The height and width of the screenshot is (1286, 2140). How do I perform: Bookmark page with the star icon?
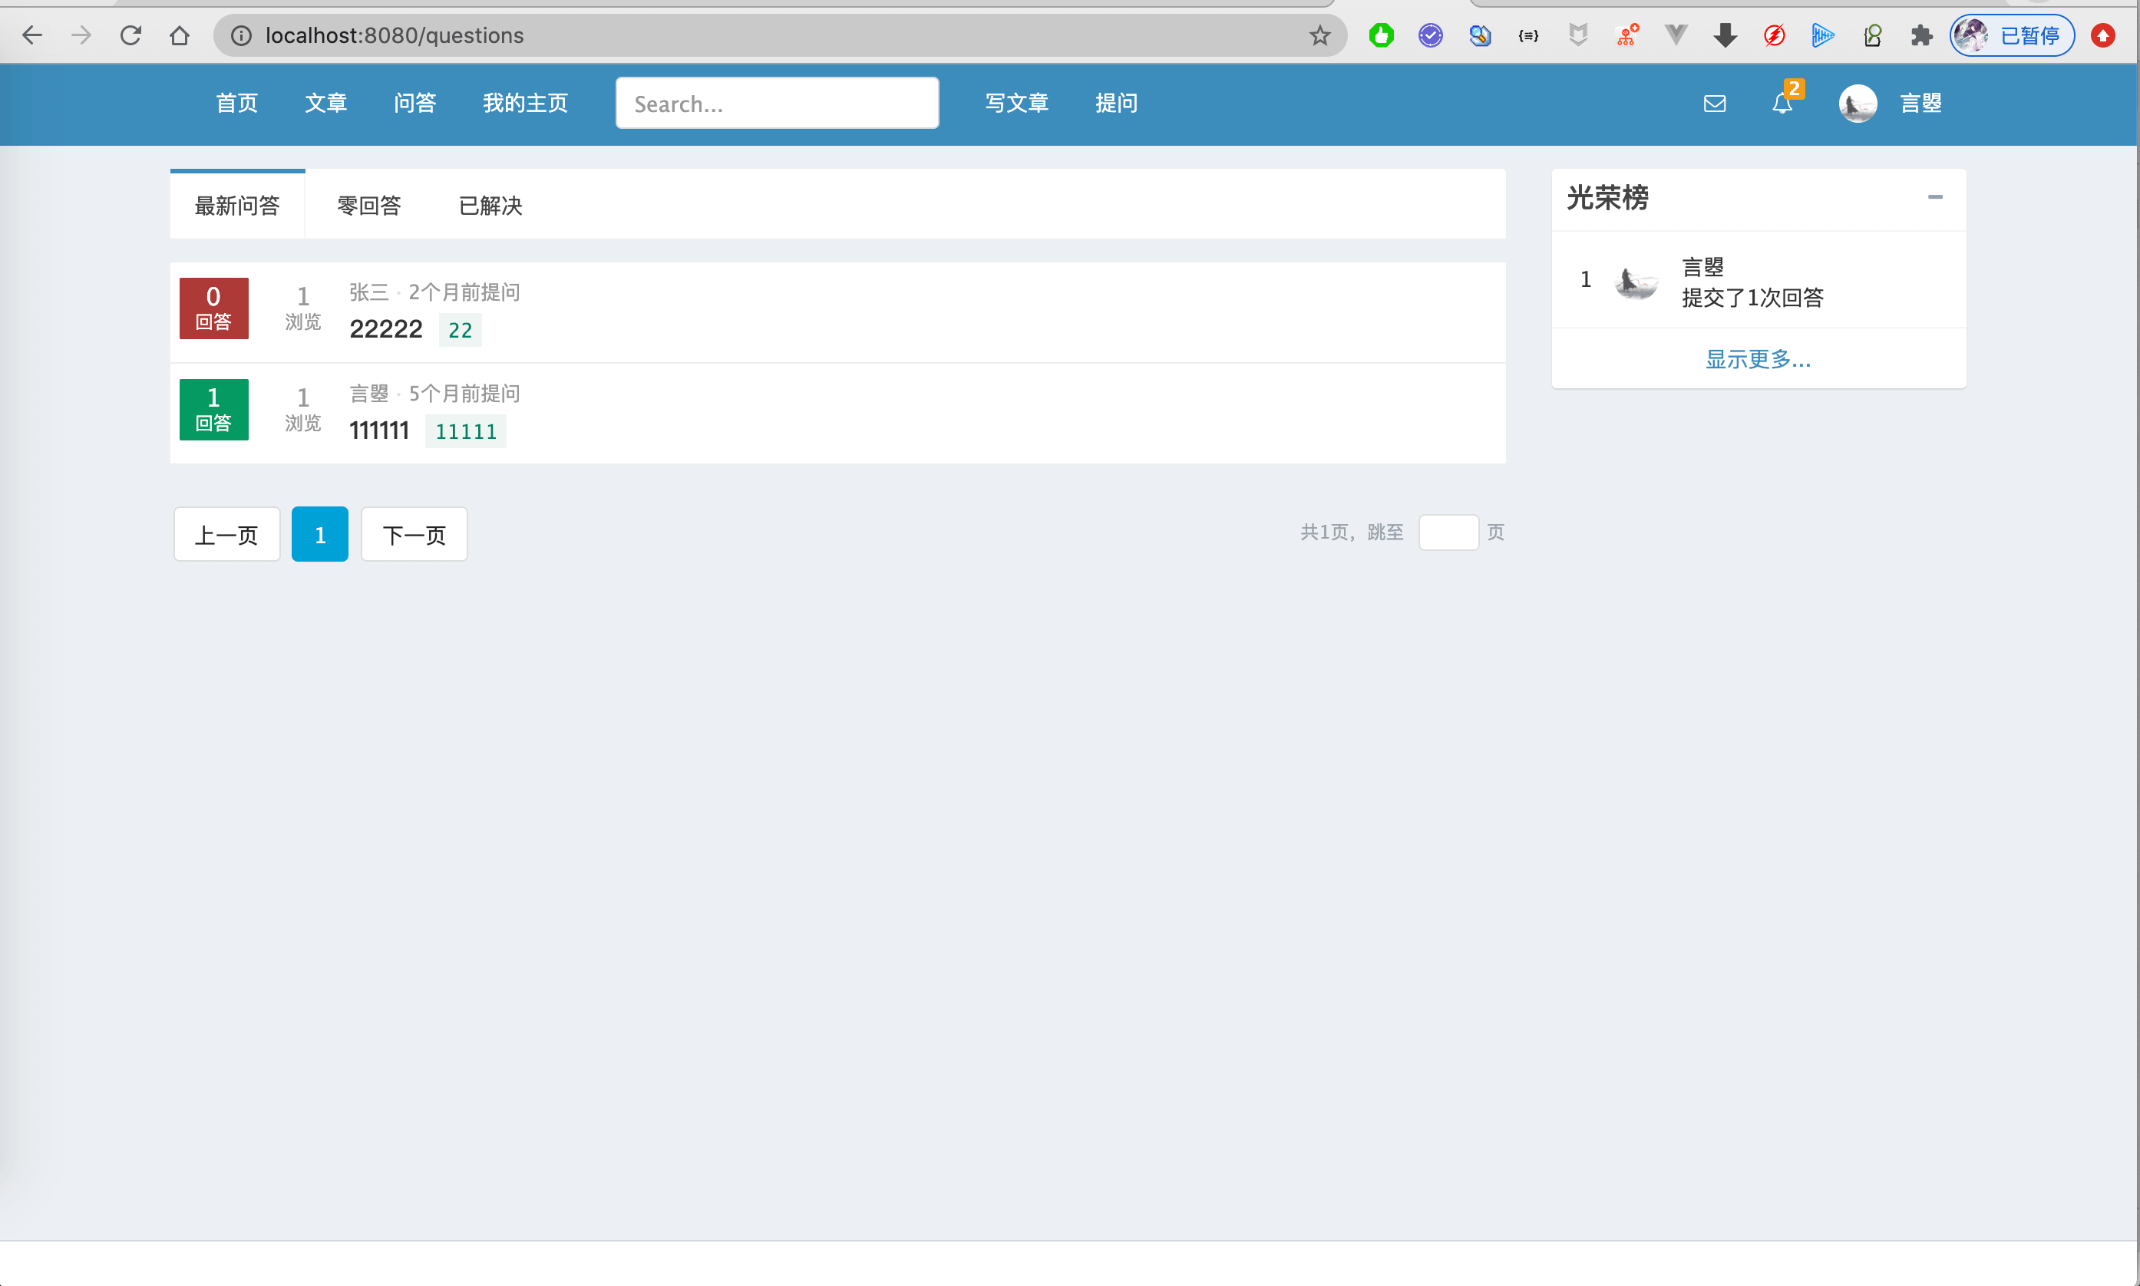pos(1319,35)
